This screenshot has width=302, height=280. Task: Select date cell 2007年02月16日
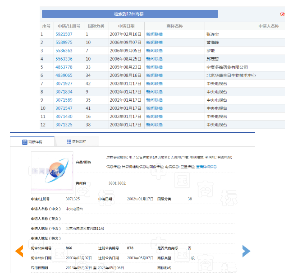(x=126, y=34)
